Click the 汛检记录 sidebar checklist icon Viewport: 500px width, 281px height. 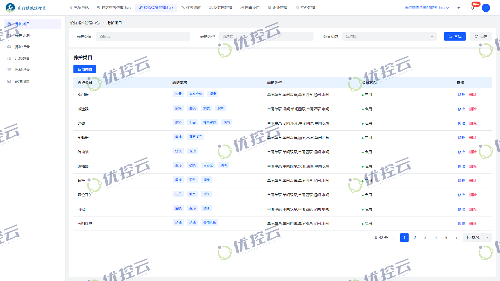click(9, 70)
